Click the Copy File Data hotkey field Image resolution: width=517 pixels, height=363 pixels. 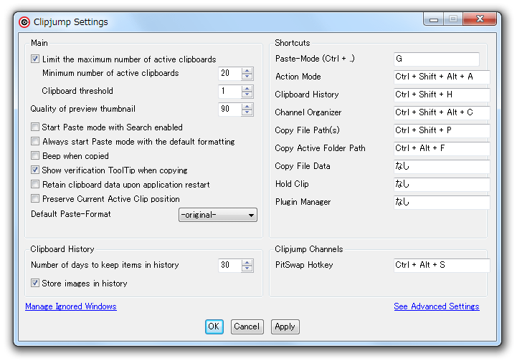pyautogui.click(x=442, y=166)
